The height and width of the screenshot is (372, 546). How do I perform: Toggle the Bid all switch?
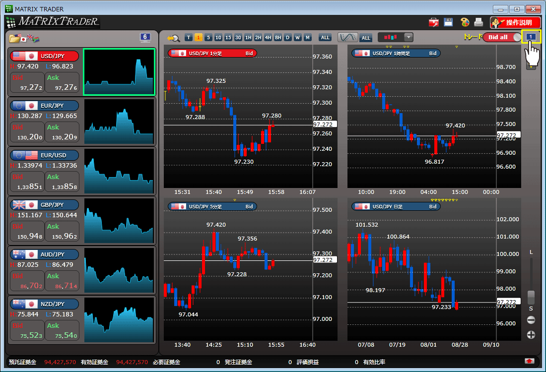tap(502, 37)
